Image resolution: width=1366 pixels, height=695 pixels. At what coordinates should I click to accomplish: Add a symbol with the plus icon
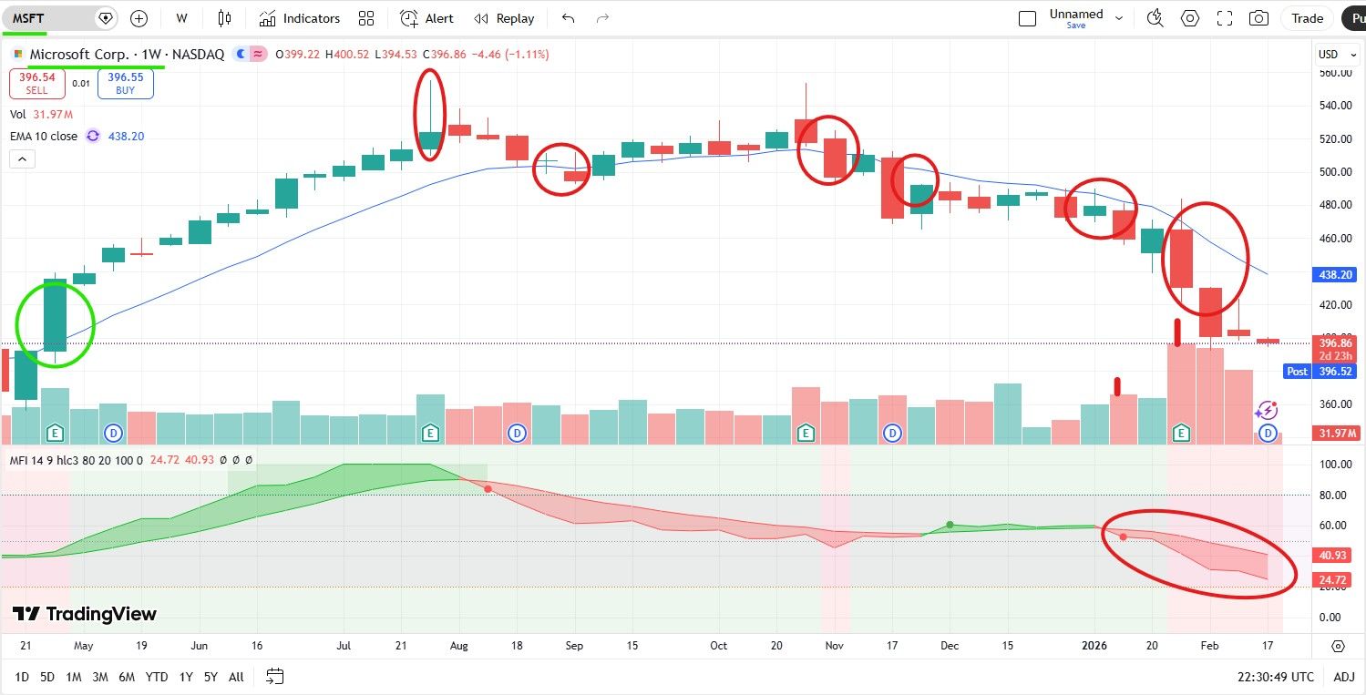139,18
